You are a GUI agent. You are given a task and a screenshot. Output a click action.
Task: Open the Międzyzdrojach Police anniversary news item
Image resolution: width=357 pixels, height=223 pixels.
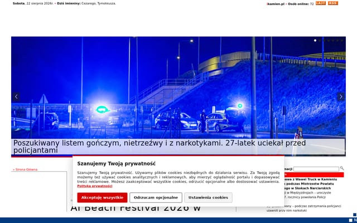click(x=307, y=195)
